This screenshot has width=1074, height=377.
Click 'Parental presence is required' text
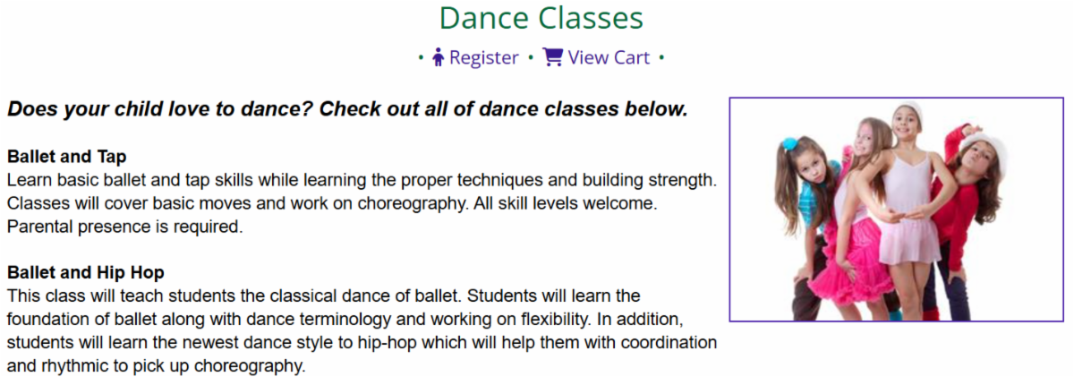point(124,227)
